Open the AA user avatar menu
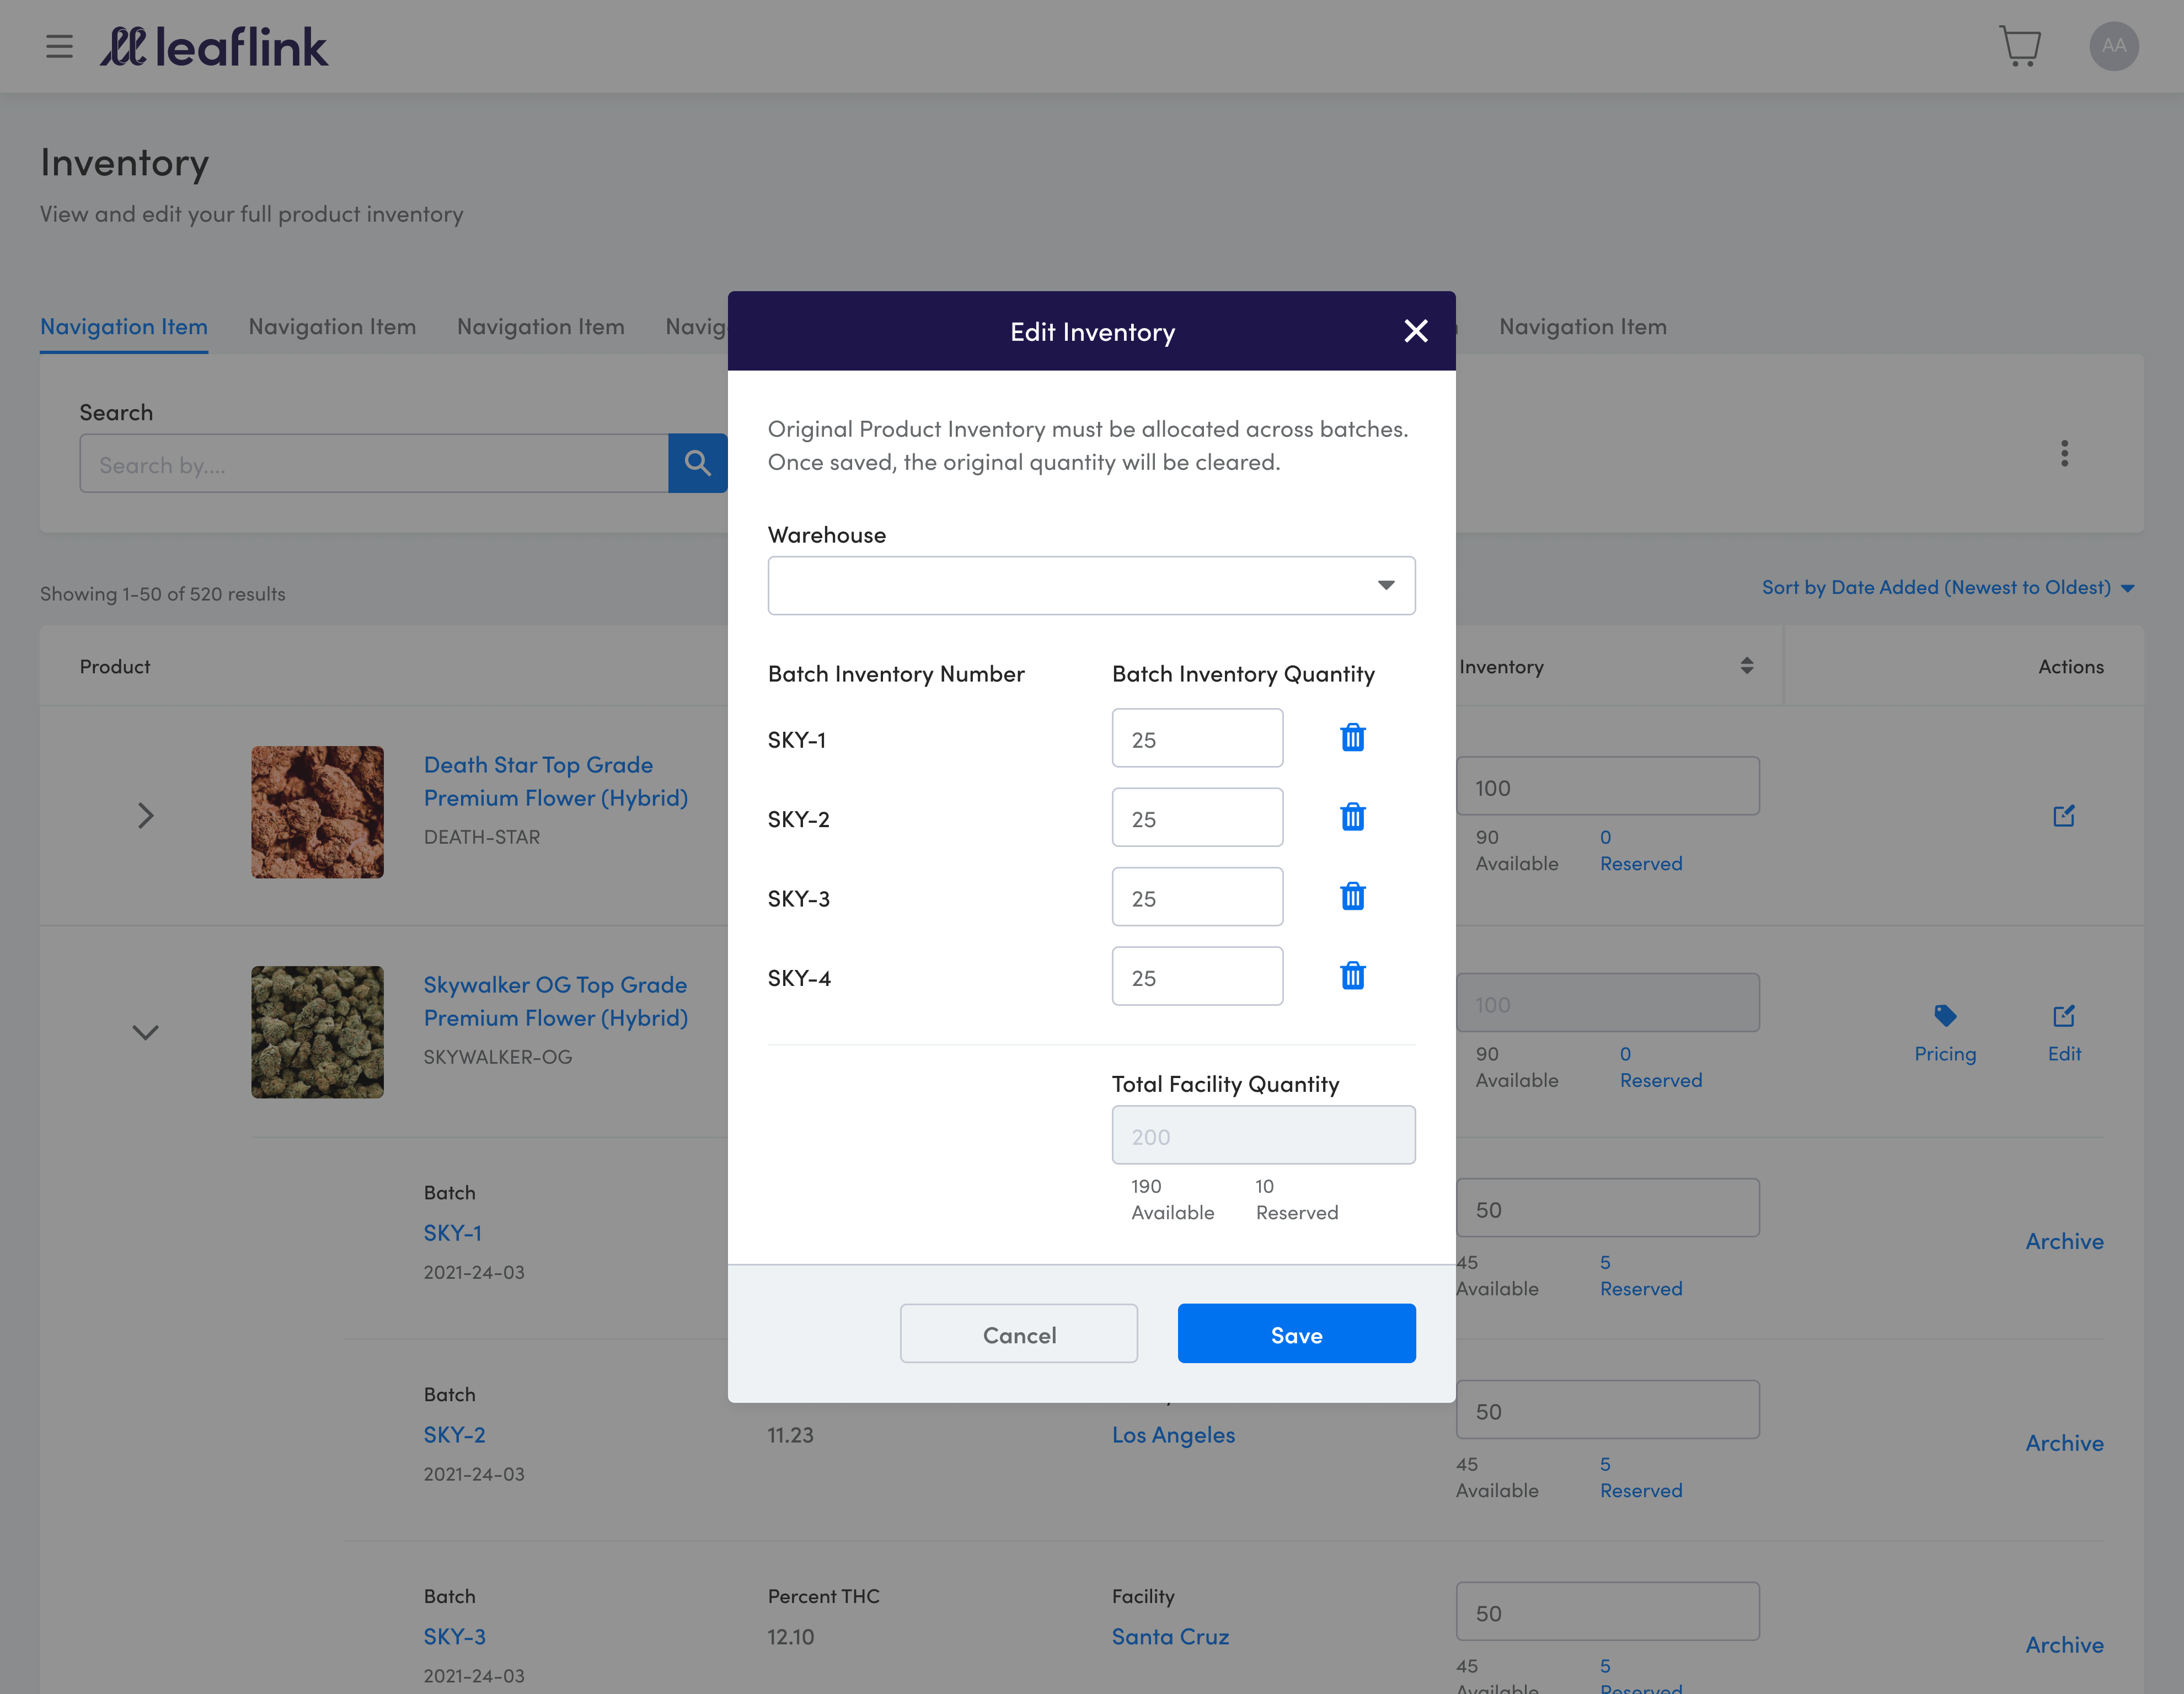 tap(2114, 46)
